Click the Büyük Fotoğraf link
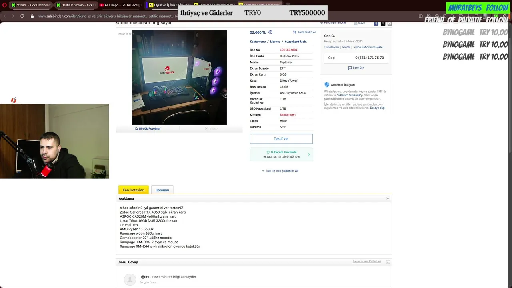512x288 pixels. [150, 129]
